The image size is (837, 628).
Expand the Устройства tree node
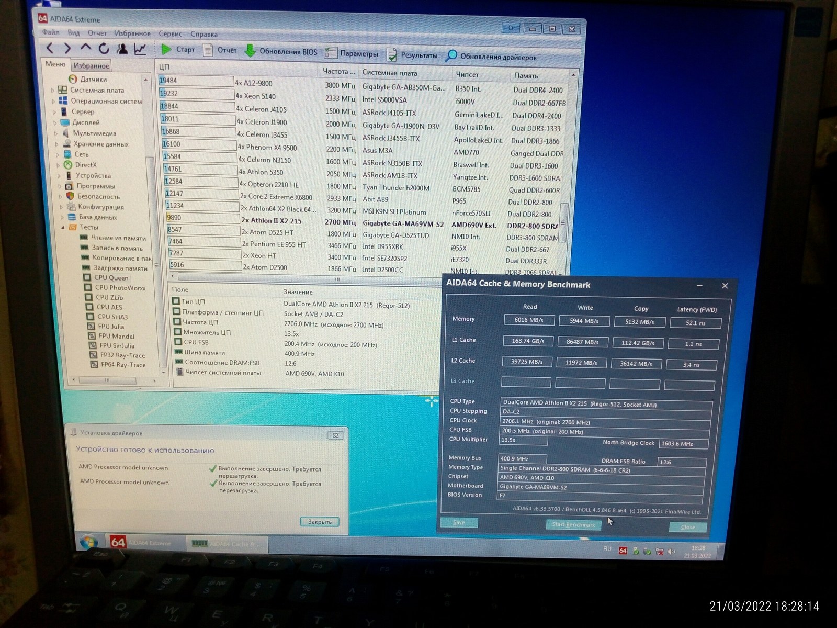tap(60, 176)
